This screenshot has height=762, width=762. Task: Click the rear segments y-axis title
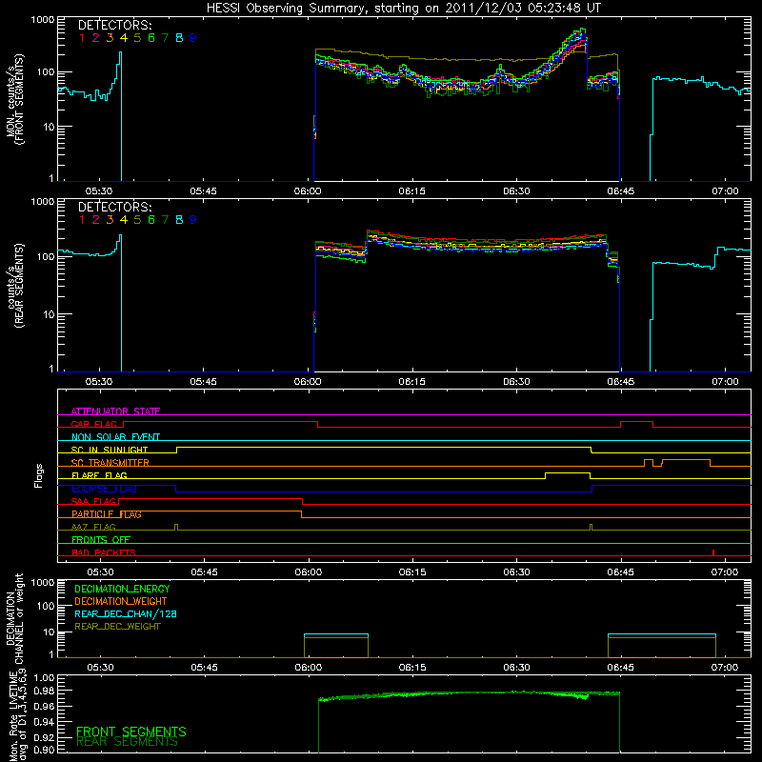coord(15,286)
